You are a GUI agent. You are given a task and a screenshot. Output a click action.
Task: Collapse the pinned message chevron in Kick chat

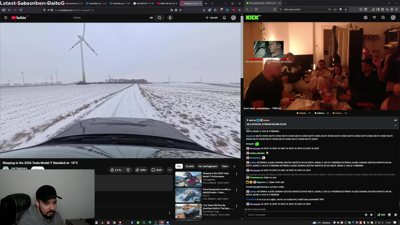395,125
